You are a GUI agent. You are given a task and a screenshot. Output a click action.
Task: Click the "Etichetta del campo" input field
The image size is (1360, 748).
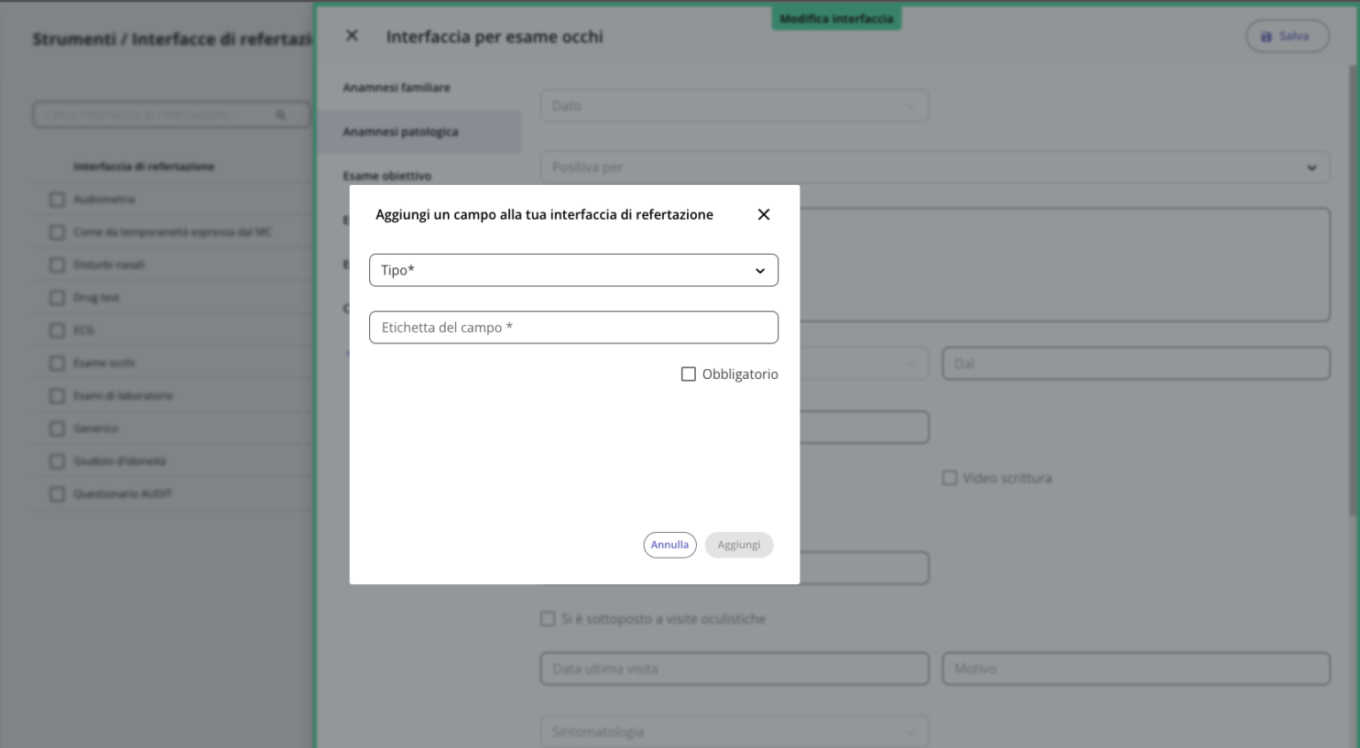click(x=574, y=328)
